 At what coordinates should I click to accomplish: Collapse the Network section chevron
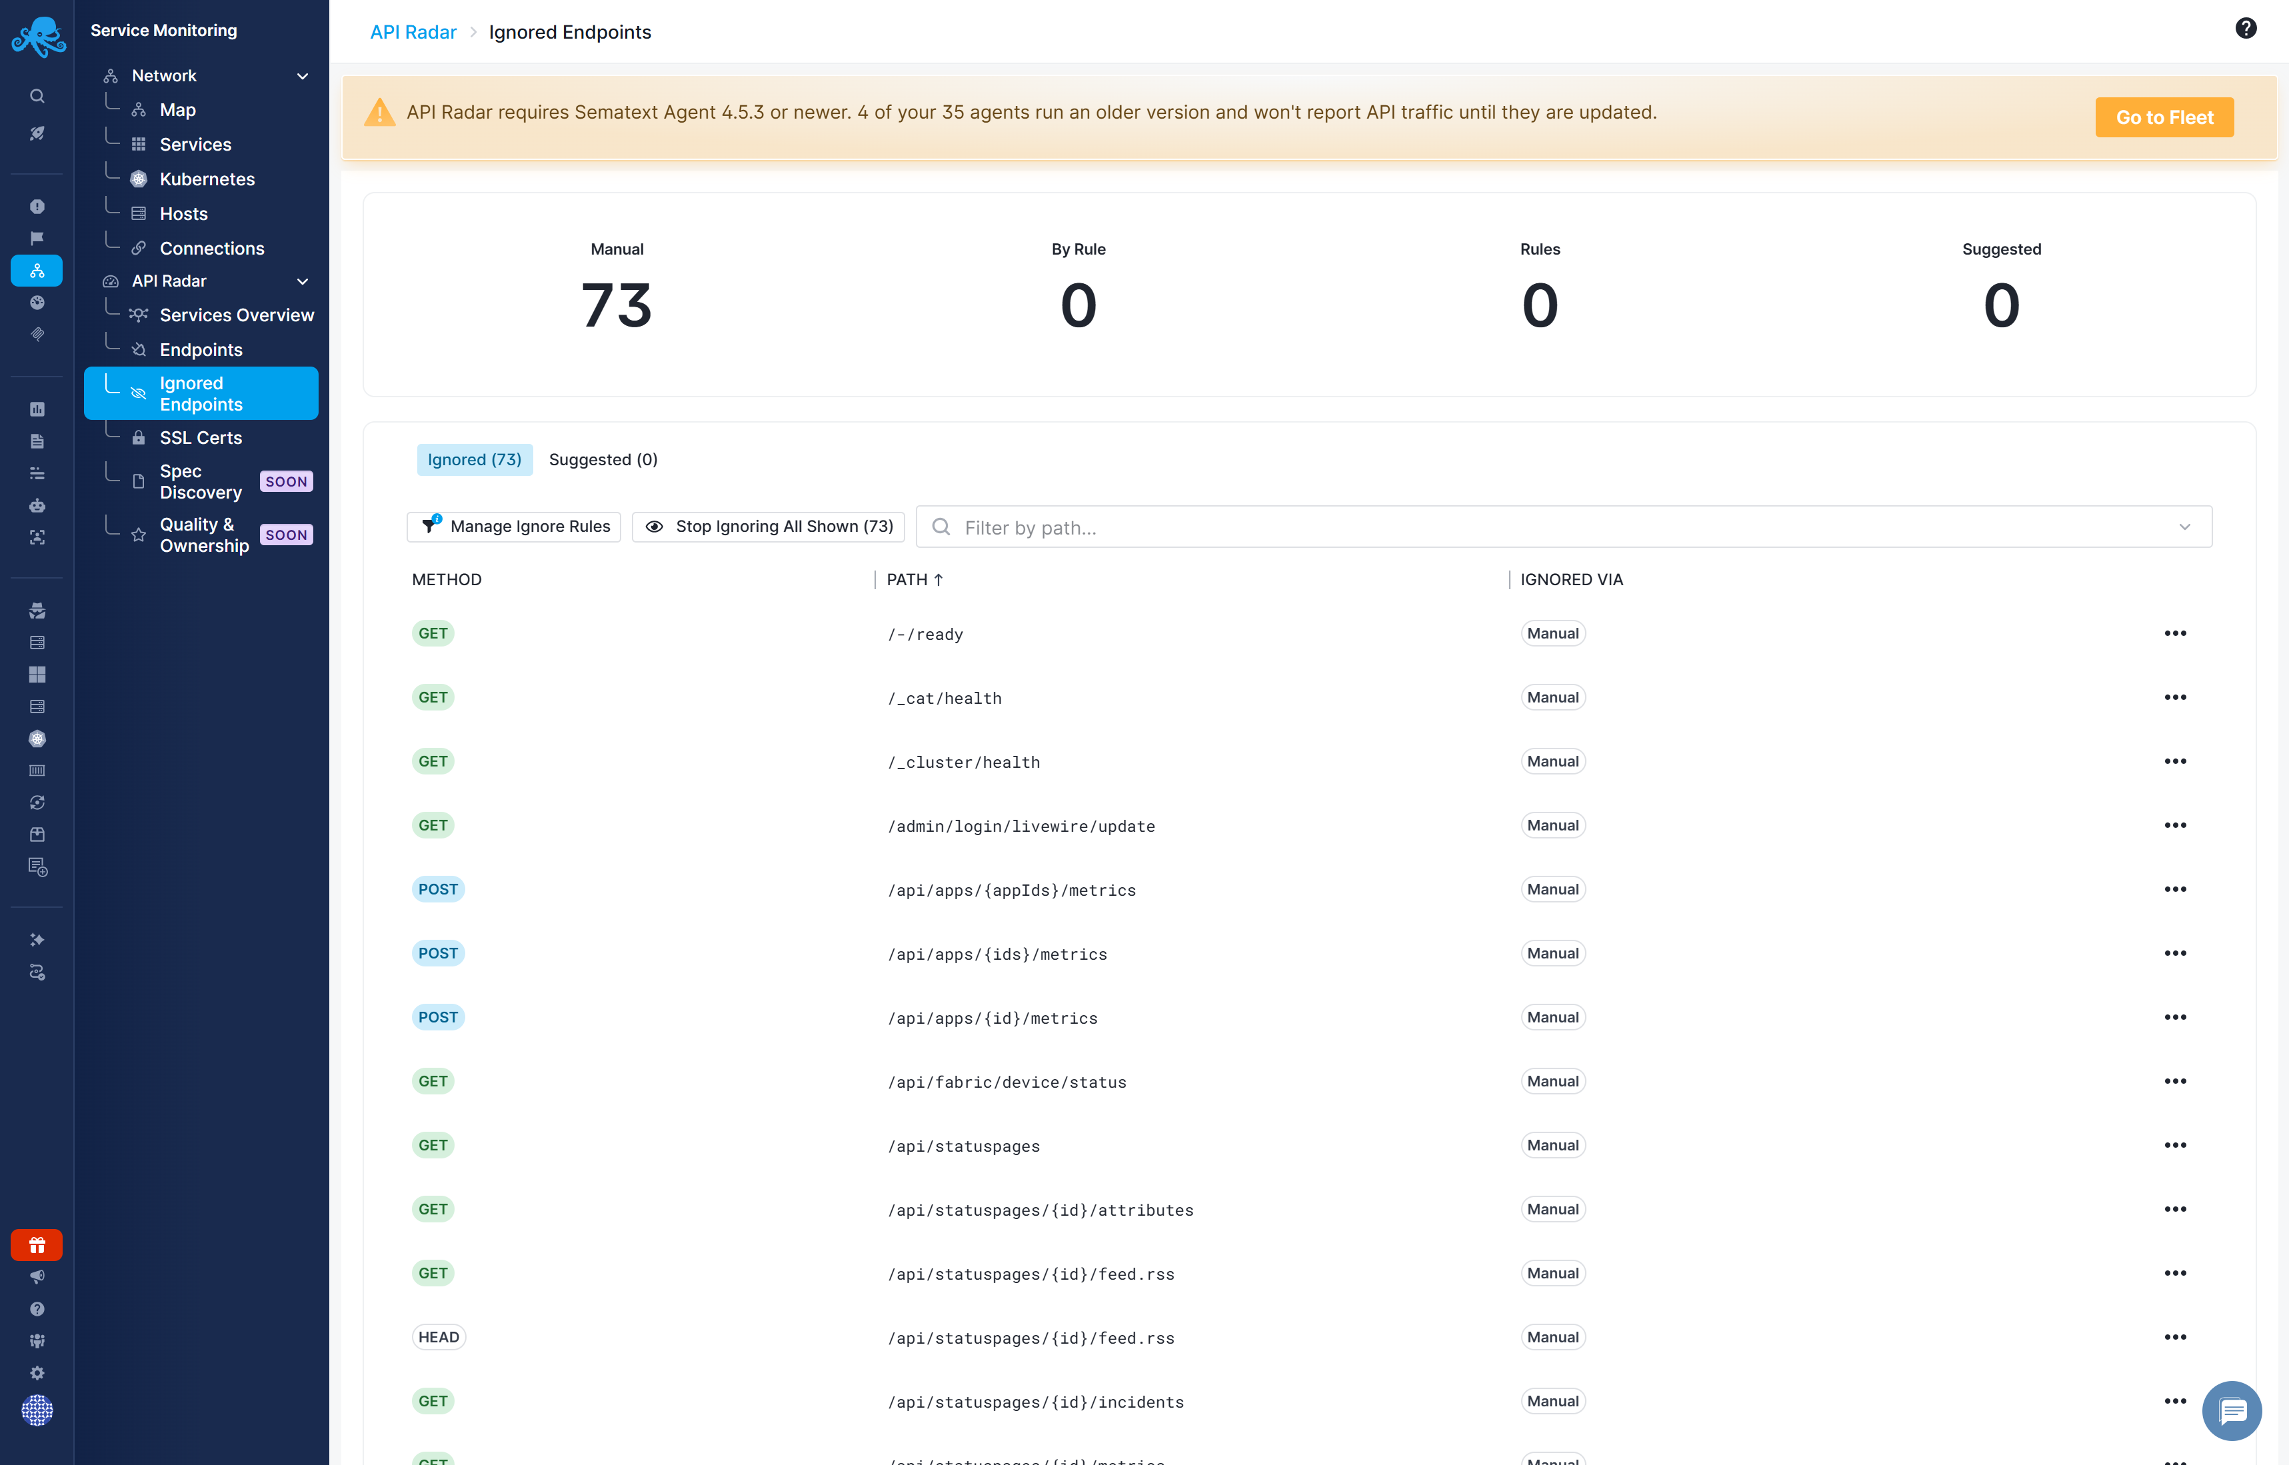point(303,76)
